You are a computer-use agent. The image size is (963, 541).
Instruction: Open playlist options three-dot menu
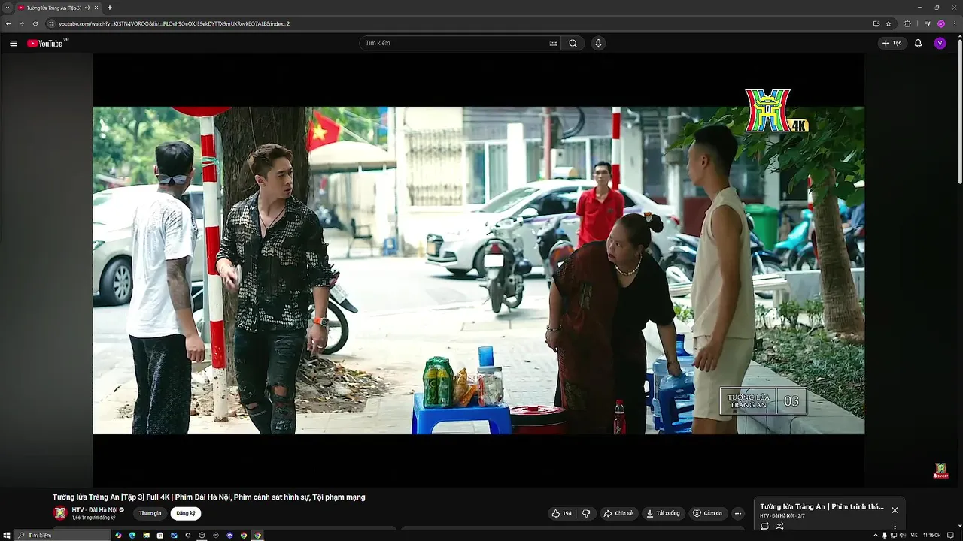(x=895, y=527)
